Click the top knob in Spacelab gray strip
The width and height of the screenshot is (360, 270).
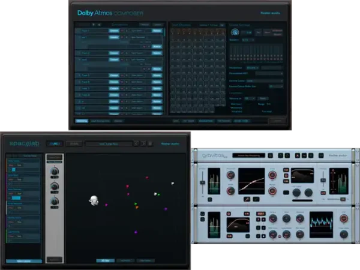click(x=55, y=171)
